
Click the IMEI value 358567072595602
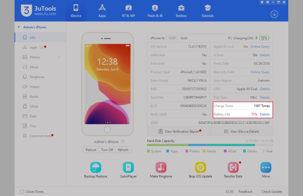click(194, 89)
